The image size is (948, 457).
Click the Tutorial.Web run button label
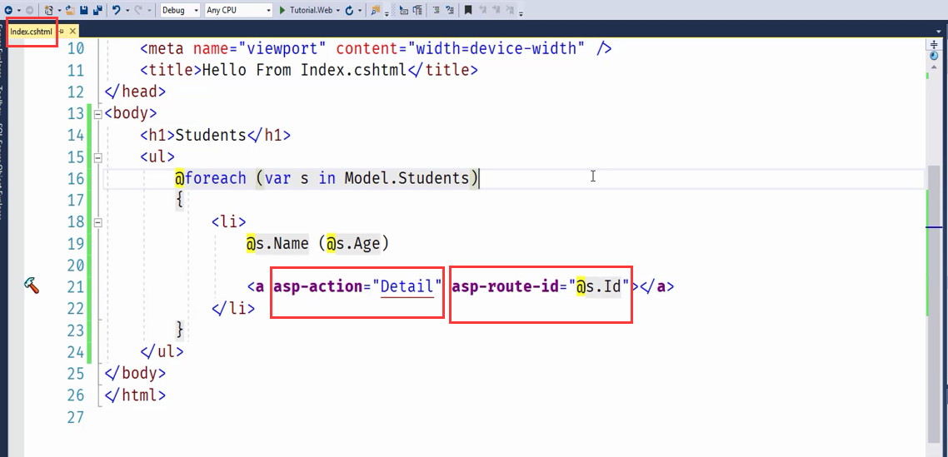[x=311, y=10]
